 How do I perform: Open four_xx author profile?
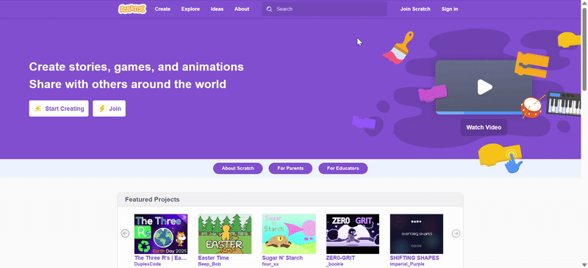(270, 264)
